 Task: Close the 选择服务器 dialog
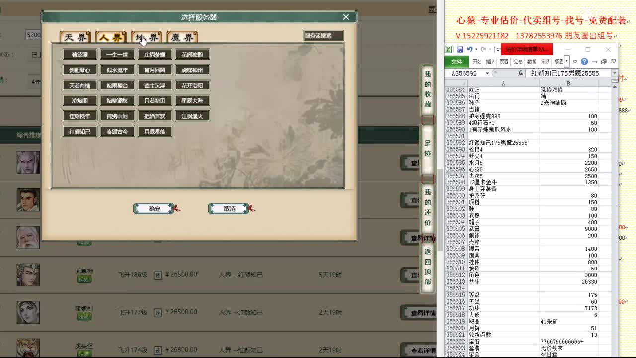pos(346,17)
